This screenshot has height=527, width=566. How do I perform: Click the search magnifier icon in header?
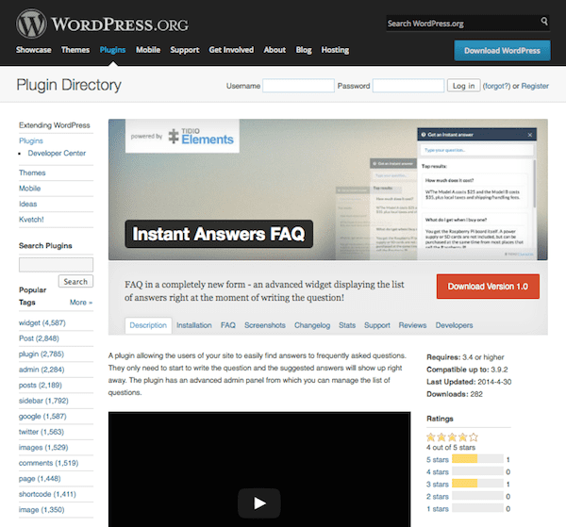point(544,21)
